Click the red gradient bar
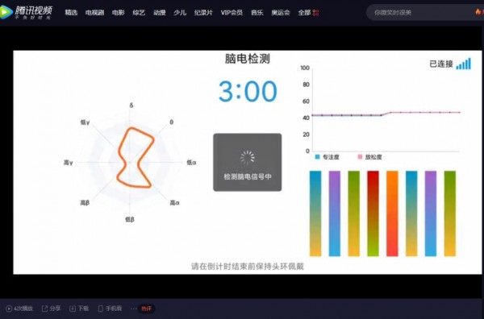Image resolution: width=484 pixels, height=319 pixels. click(373, 213)
